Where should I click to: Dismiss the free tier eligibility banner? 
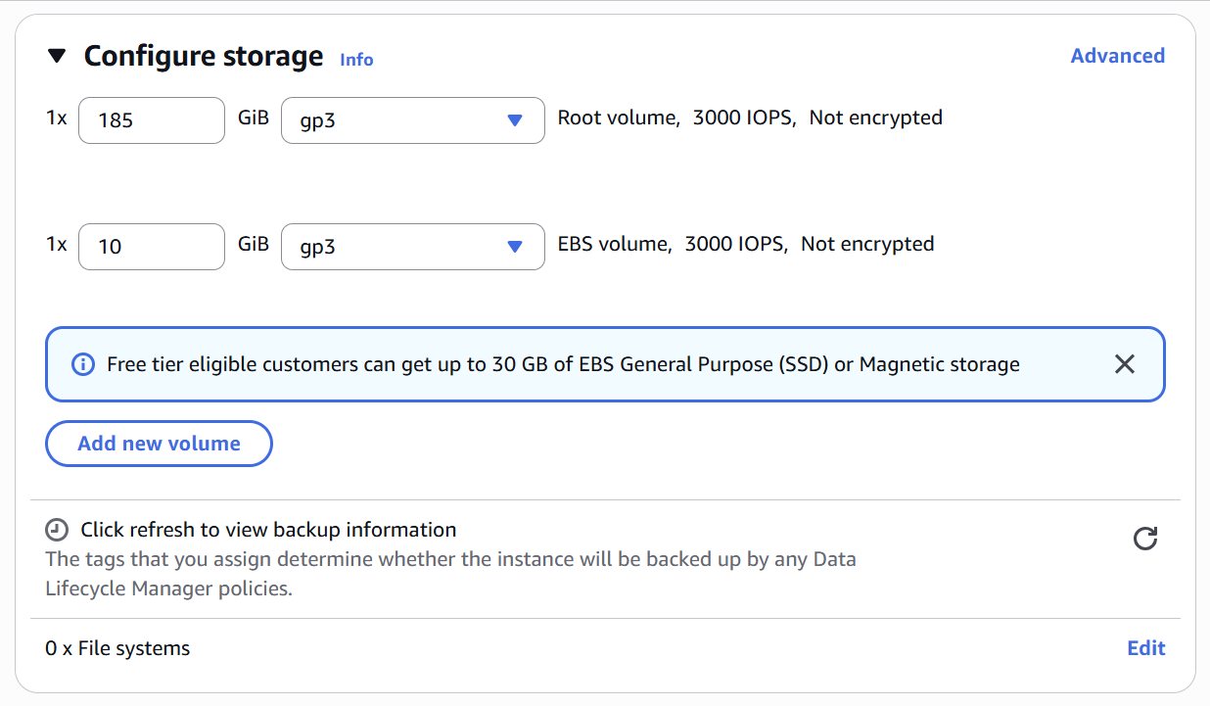click(x=1125, y=364)
